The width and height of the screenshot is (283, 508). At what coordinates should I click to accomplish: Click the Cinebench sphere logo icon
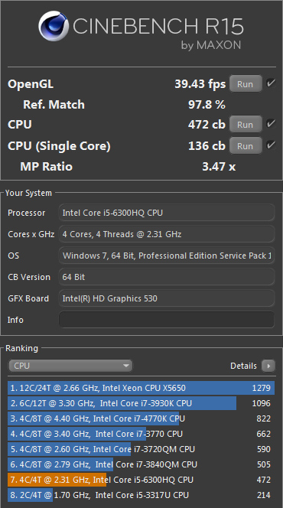54,26
